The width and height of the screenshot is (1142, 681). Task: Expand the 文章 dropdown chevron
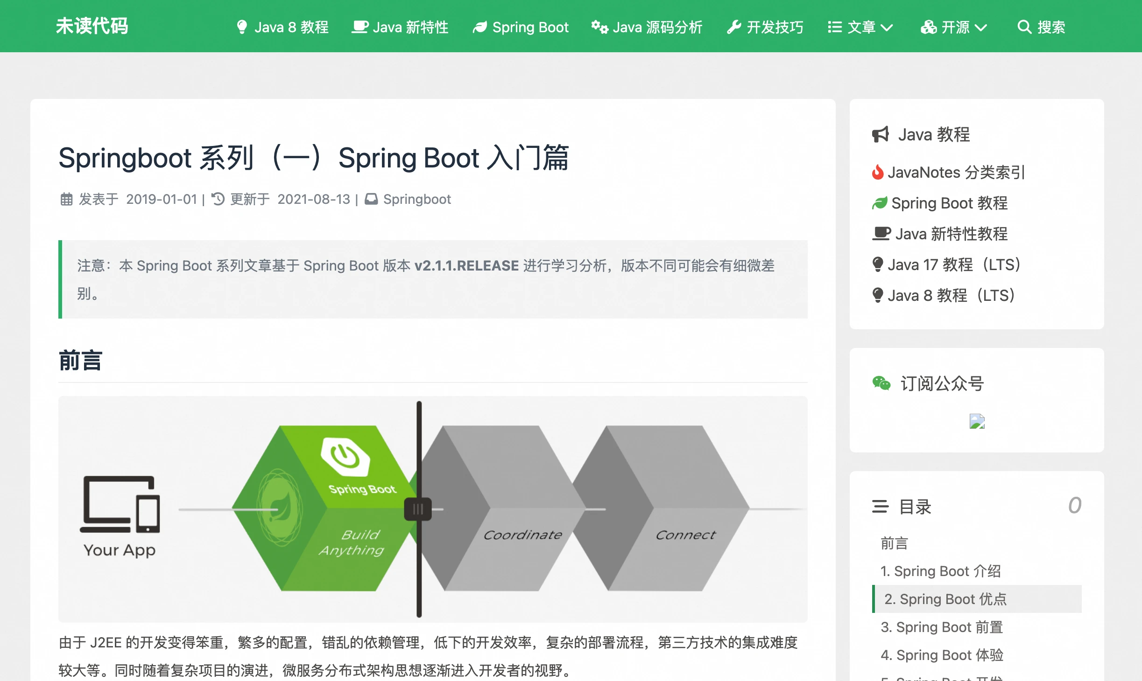(x=887, y=28)
